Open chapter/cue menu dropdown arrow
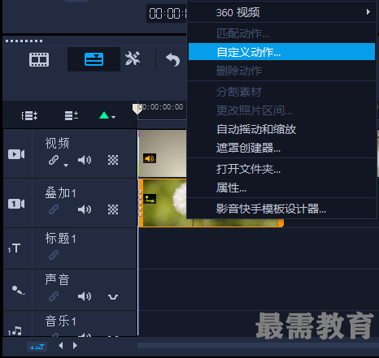This screenshot has height=358, width=379. tap(114, 117)
